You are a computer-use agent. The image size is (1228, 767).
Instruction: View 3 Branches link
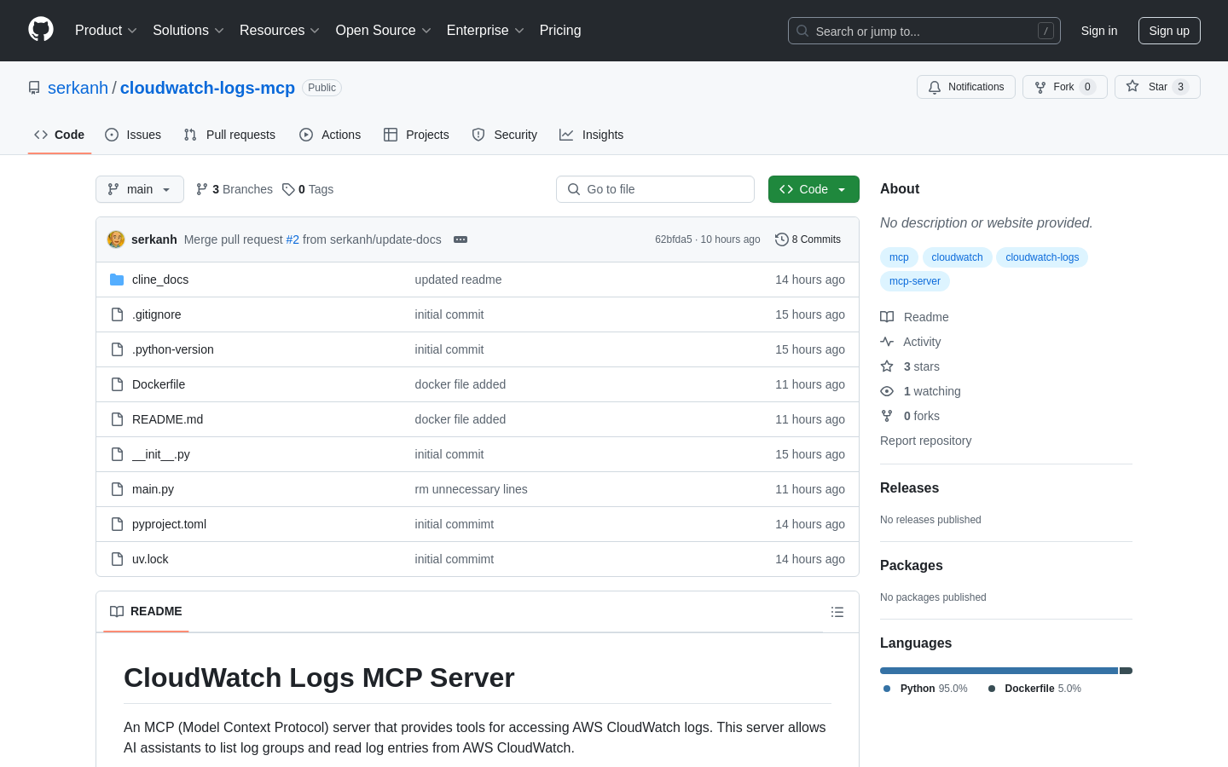click(x=235, y=189)
